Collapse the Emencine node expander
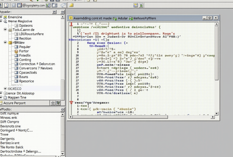The height and width of the screenshot is (157, 233). (1, 17)
